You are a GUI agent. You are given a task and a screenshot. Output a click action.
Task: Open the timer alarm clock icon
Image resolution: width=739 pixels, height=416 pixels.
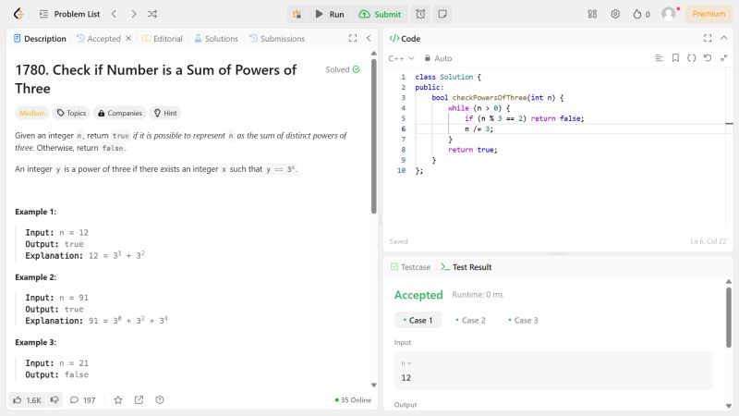(420, 14)
